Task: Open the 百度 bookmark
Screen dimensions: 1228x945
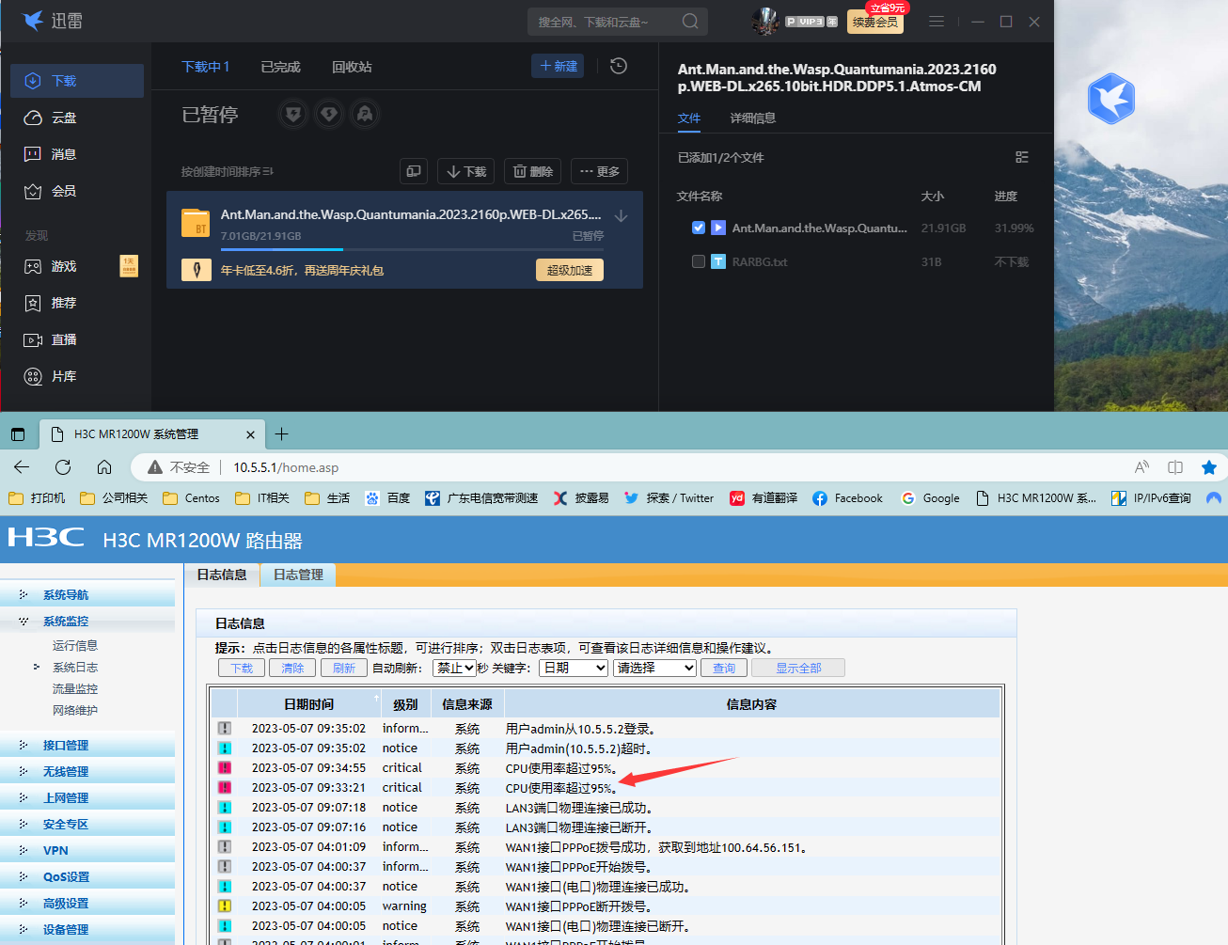Action: tap(388, 498)
